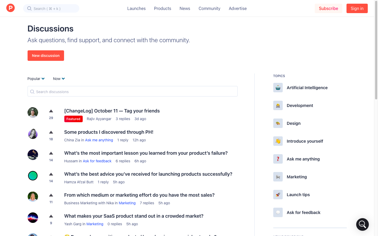The width and height of the screenshot is (378, 236).
Task: Open the Community menu
Action: point(209,8)
